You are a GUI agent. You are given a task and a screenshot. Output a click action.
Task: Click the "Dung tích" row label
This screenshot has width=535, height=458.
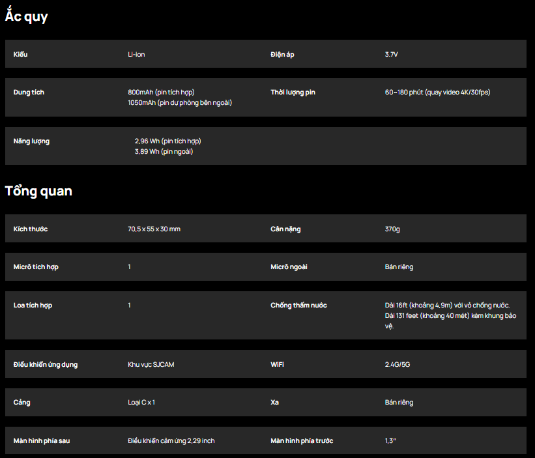click(29, 92)
